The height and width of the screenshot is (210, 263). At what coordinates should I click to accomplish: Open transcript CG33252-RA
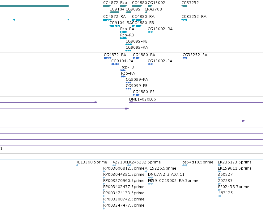click(x=194, y=17)
